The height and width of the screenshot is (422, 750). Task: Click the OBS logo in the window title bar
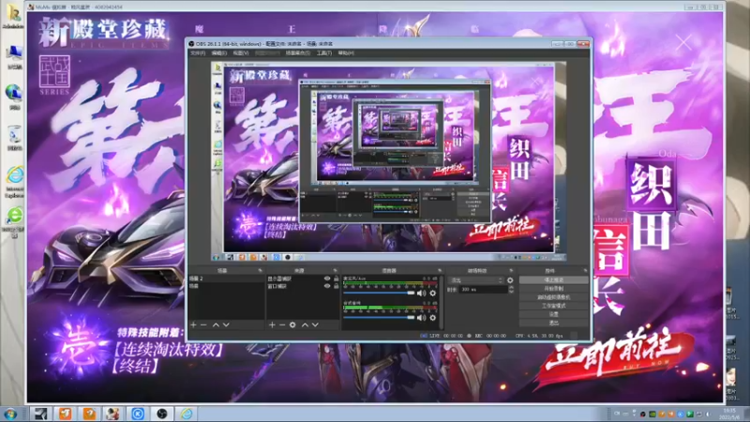tap(191, 43)
